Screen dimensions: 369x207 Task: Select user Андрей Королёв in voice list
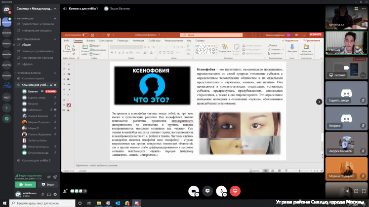click(x=39, y=116)
